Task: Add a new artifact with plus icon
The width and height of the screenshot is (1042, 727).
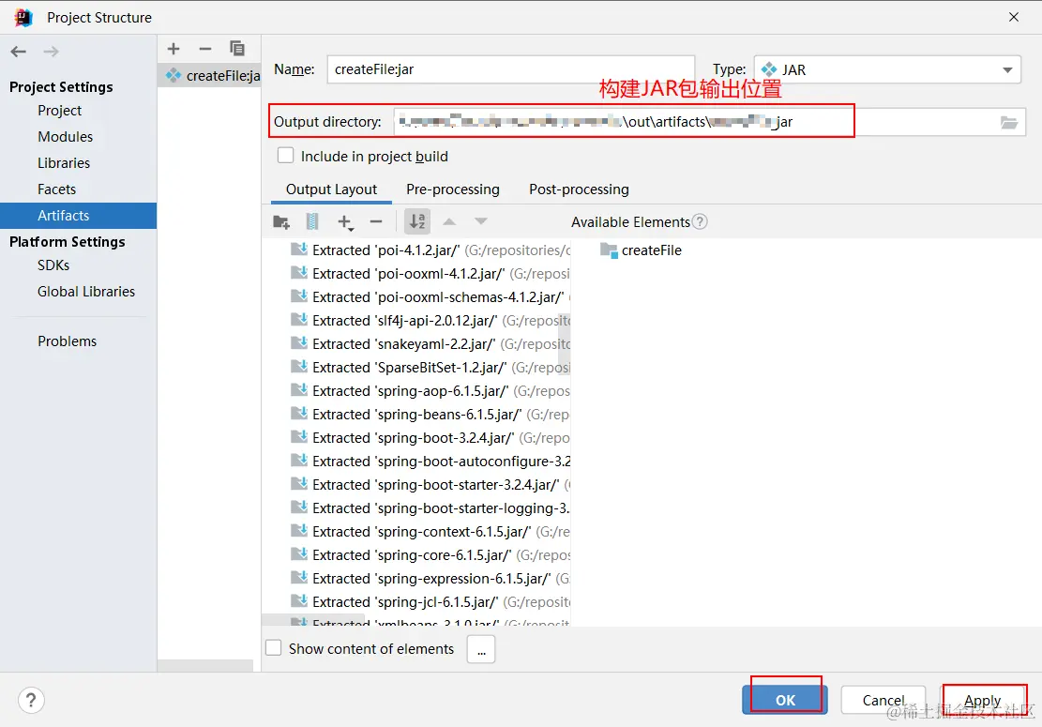Action: pyautogui.click(x=174, y=49)
